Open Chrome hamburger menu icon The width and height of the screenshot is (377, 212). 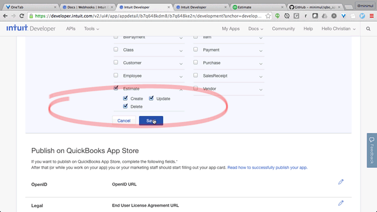(x=372, y=16)
